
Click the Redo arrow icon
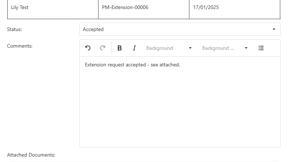pyautogui.click(x=102, y=48)
